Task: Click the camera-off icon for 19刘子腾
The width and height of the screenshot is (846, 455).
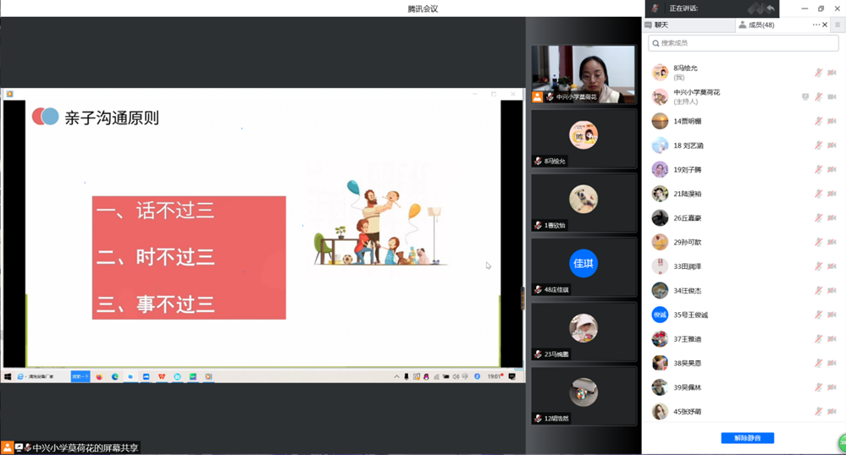Action: tap(832, 169)
